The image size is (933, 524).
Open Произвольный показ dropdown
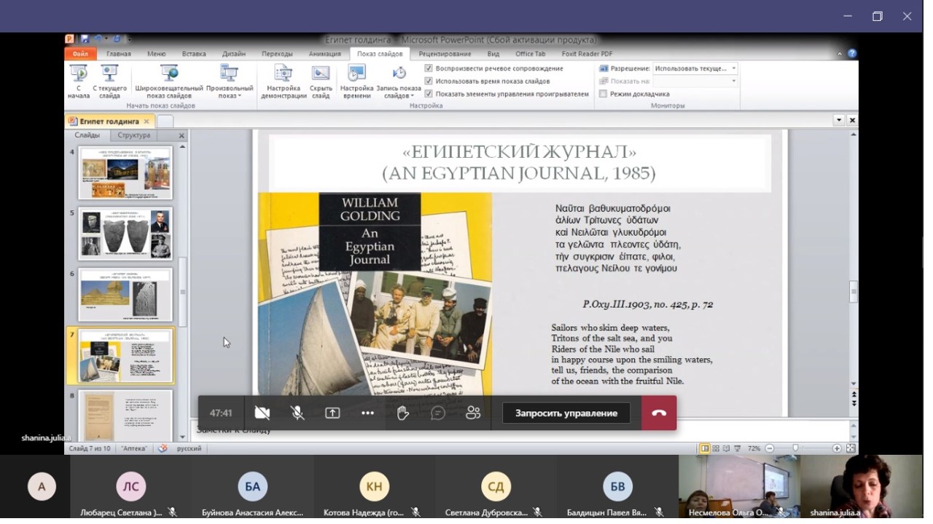click(230, 82)
